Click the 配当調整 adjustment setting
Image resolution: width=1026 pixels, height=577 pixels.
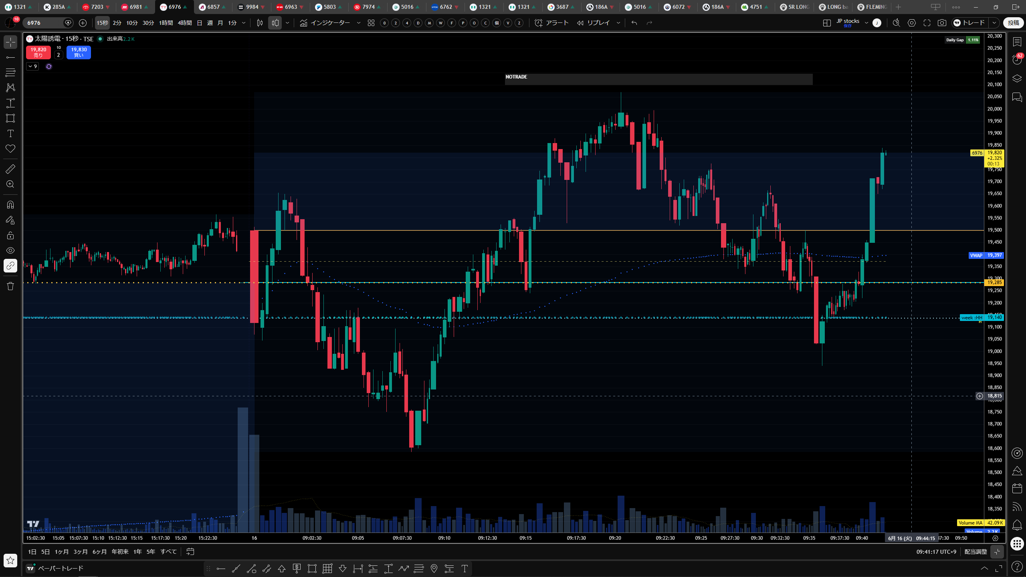tap(976, 552)
